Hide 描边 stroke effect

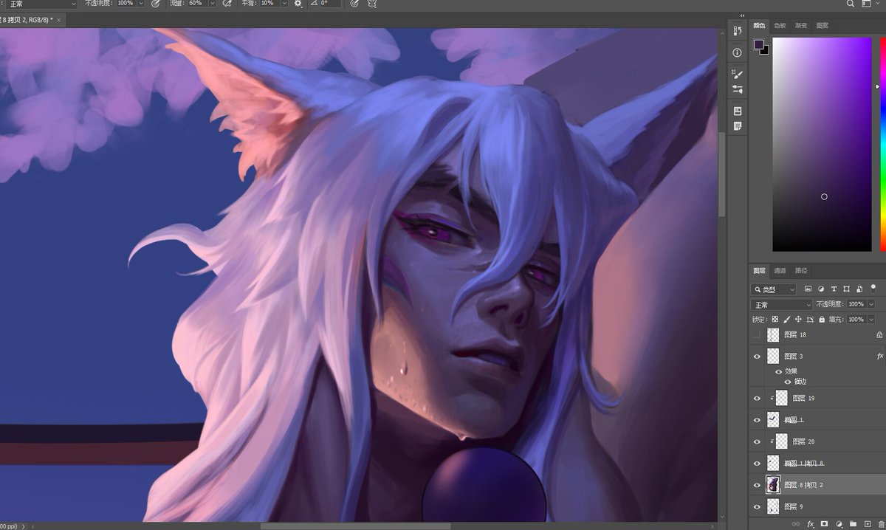click(787, 382)
